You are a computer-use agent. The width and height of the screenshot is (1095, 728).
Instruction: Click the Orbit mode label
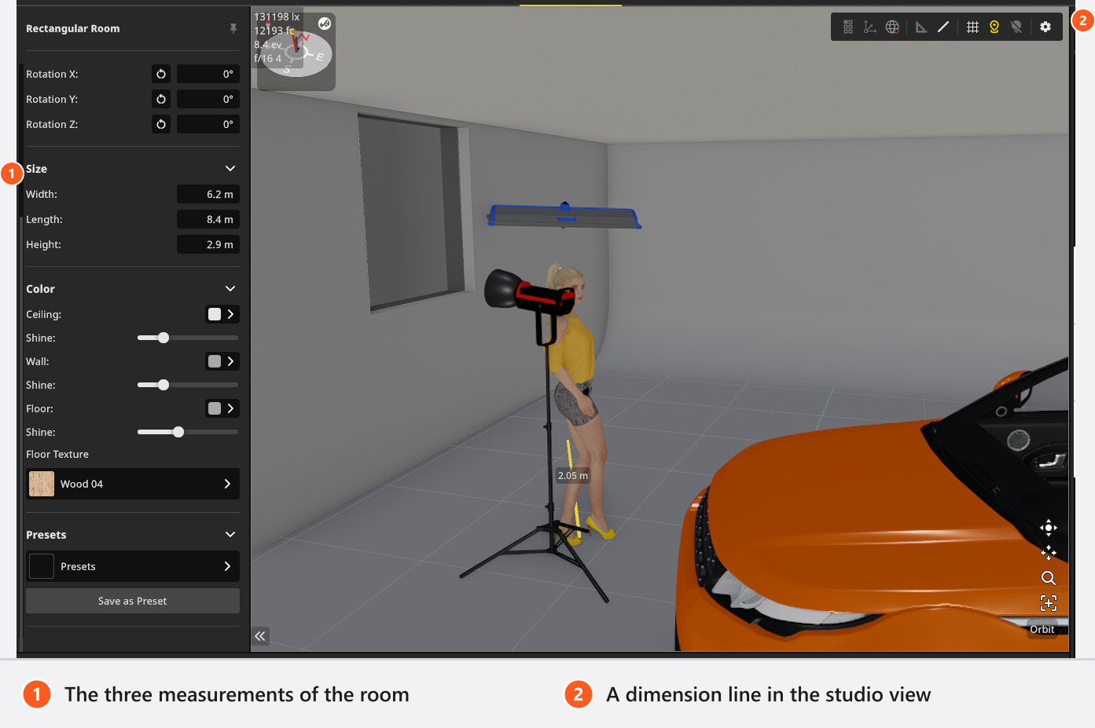1042,629
